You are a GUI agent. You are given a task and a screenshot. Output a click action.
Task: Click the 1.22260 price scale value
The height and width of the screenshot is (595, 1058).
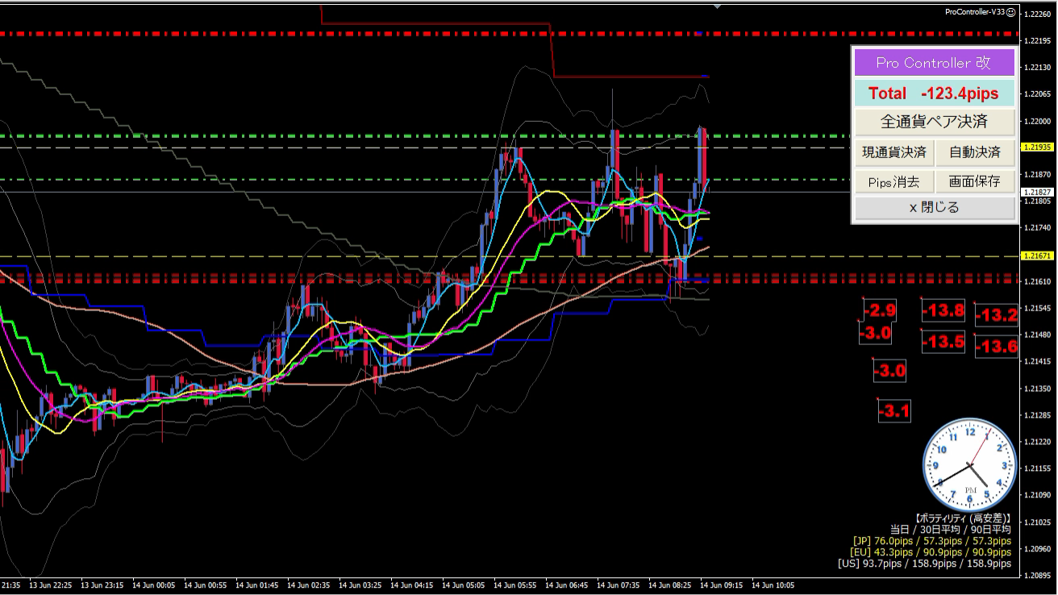(x=1036, y=14)
